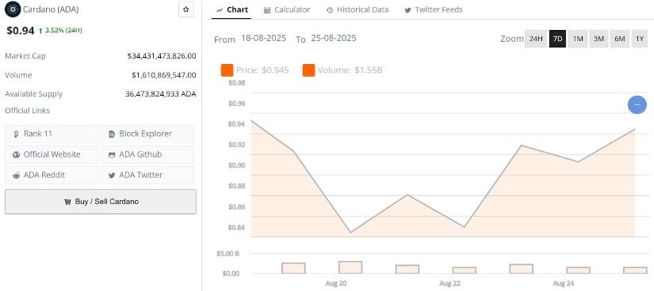Click the Price: $0.945 legend label
This screenshot has width=654, height=291.
262,70
